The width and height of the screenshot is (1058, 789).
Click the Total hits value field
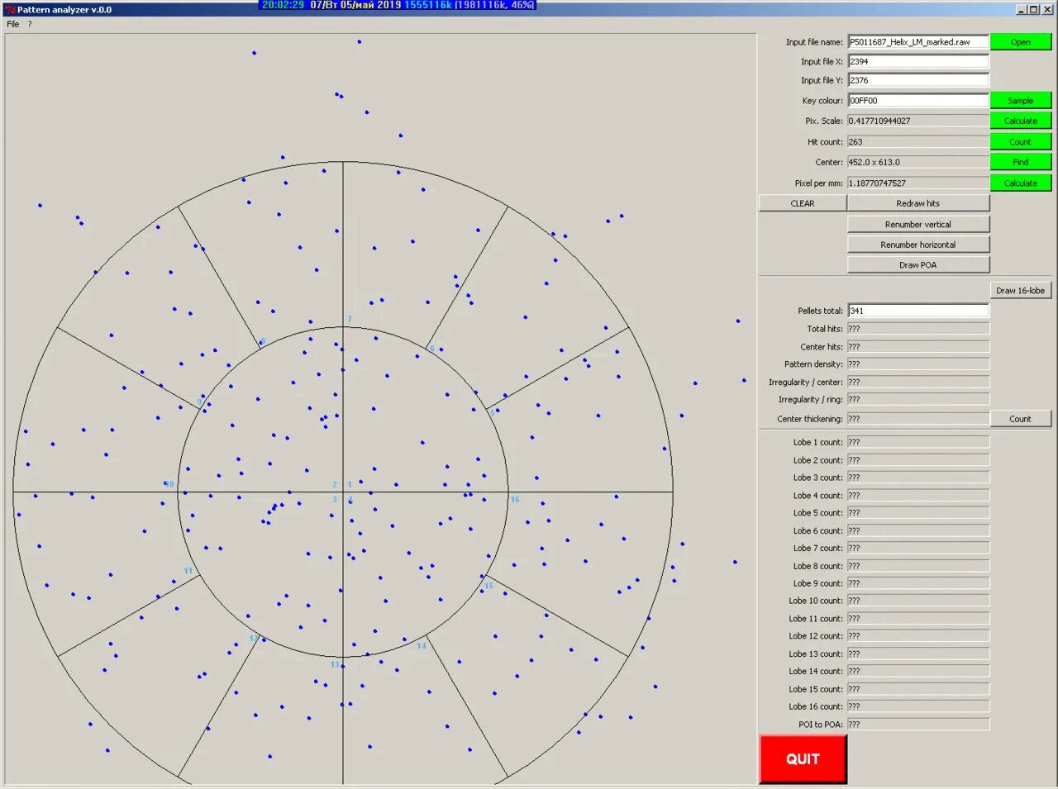918,329
